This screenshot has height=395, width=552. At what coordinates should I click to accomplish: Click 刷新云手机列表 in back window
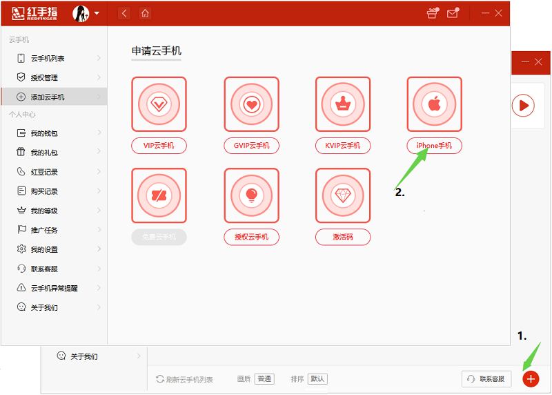[x=184, y=379]
